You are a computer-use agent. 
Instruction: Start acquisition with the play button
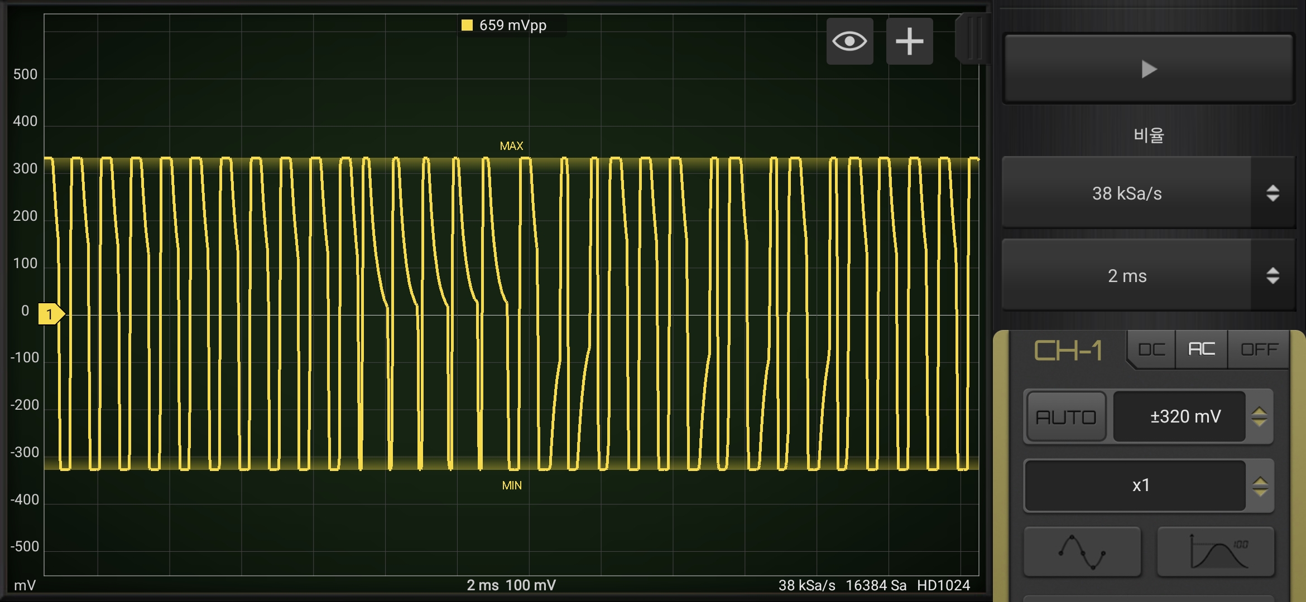pyautogui.click(x=1149, y=69)
